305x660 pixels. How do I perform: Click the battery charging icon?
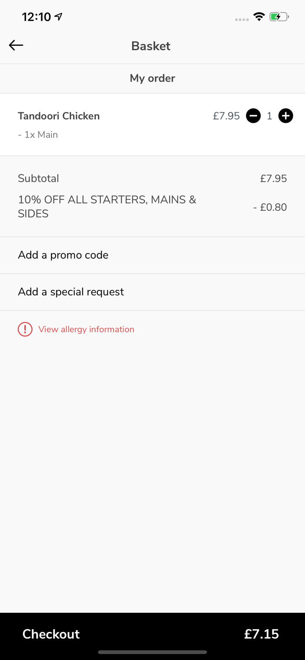click(279, 17)
